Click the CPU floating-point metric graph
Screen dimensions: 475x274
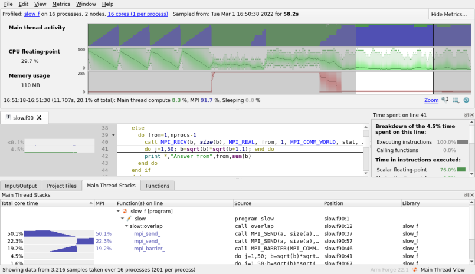[279, 59]
